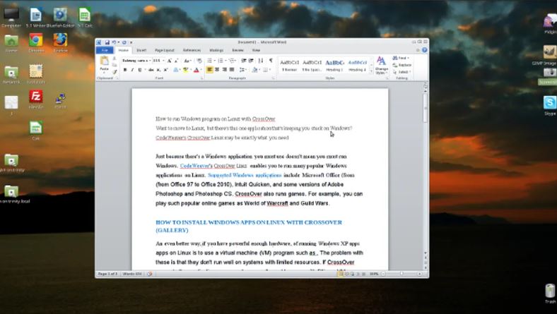Toggle Italic formatting
This screenshot has height=314, width=557.
(x=132, y=70)
